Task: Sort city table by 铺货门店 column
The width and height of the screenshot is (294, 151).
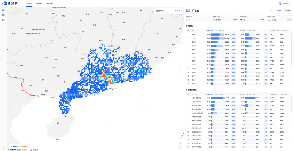Action: (x=210, y=31)
